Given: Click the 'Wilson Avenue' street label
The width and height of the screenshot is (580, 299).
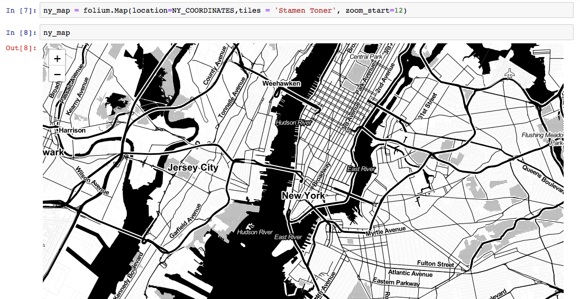Looking at the screenshot, I should click(92, 180).
